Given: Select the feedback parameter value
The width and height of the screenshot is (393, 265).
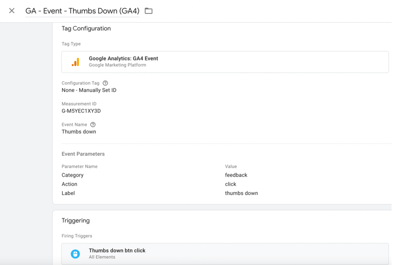Looking at the screenshot, I should click(236, 175).
